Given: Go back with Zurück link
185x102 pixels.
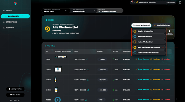Looking at the screenshot, I should click(50, 20).
